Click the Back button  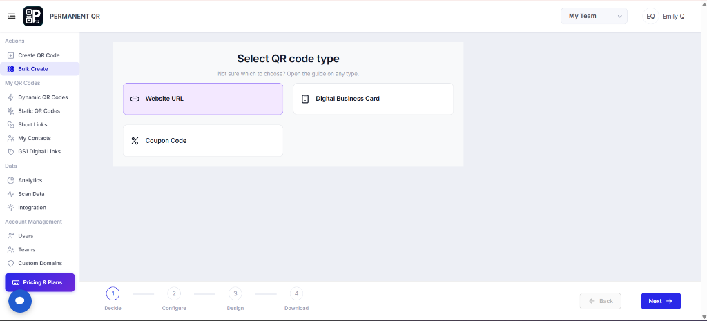click(x=601, y=301)
